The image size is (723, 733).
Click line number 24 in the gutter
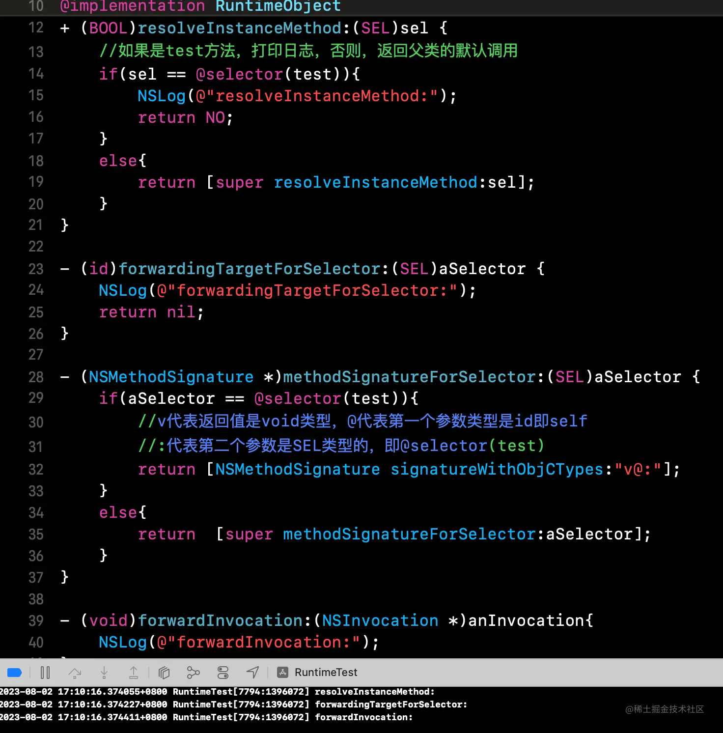point(36,290)
